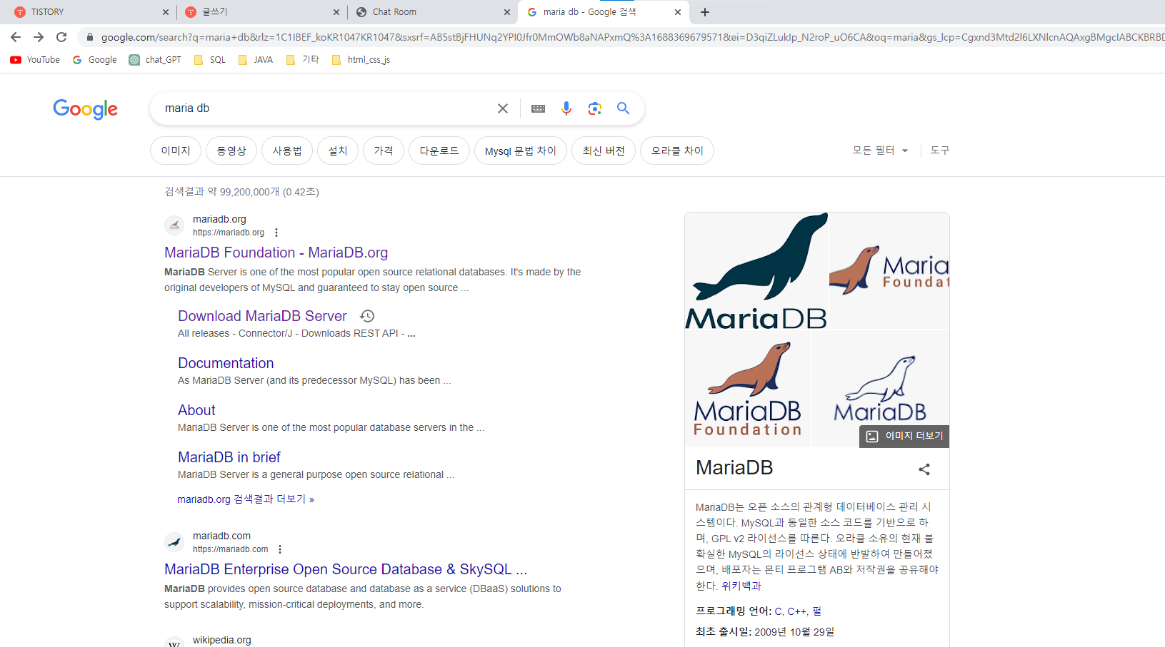The width and height of the screenshot is (1165, 647).
Task: Click the browser back arrow
Action: click(16, 37)
